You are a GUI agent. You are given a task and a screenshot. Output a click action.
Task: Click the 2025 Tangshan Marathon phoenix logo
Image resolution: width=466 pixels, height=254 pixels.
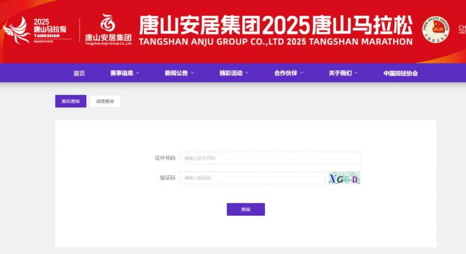tap(37, 30)
